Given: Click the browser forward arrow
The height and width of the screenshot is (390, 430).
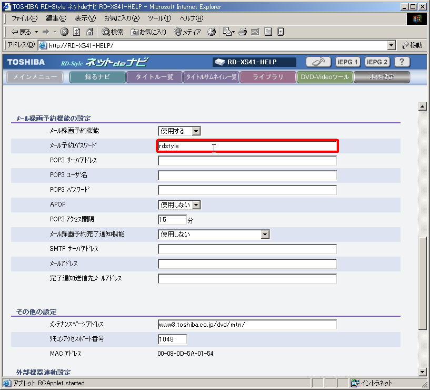Looking at the screenshot, I should pos(46,32).
